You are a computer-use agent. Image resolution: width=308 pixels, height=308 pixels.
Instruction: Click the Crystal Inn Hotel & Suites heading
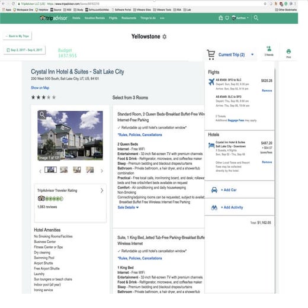pyautogui.click(x=78, y=72)
